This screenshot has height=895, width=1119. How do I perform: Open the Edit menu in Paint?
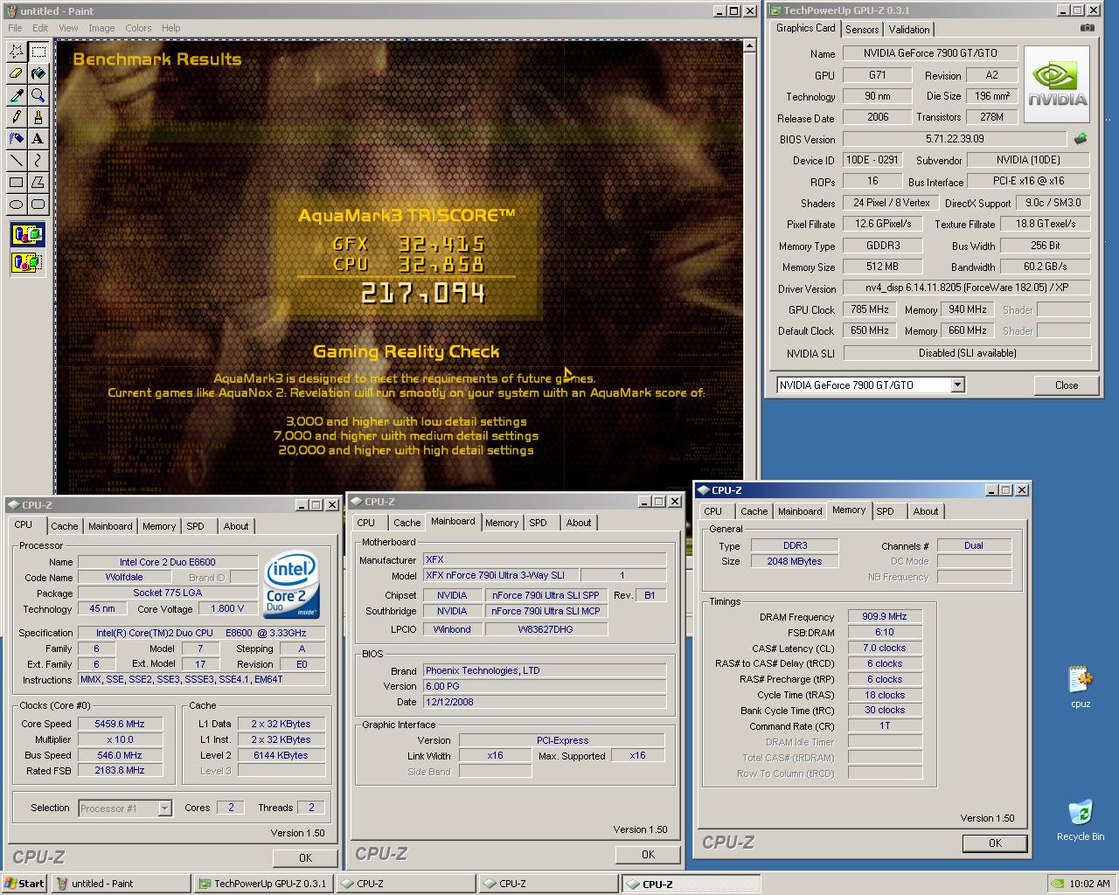pos(40,28)
